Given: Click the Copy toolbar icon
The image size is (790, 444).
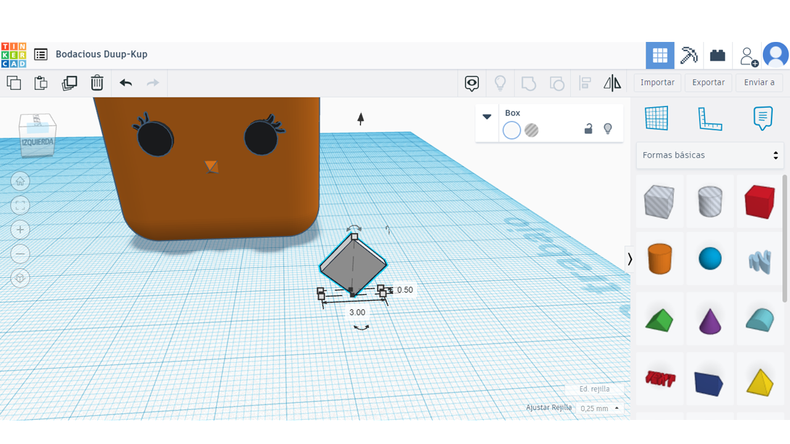Looking at the screenshot, I should tap(14, 83).
